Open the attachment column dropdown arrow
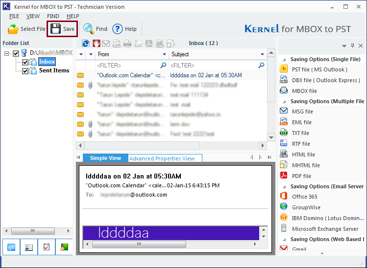Viewport: 367px width, 268px height. [91, 54]
